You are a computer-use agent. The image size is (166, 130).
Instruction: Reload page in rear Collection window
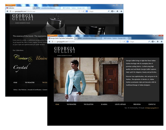tap(83, 11)
